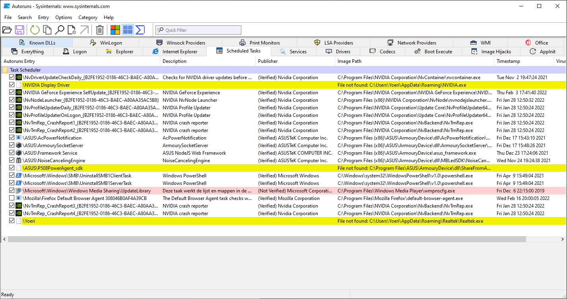Toggle Hide Windows Entries blue logo icon
Screen dimensions: 567x299
[x=128, y=30]
